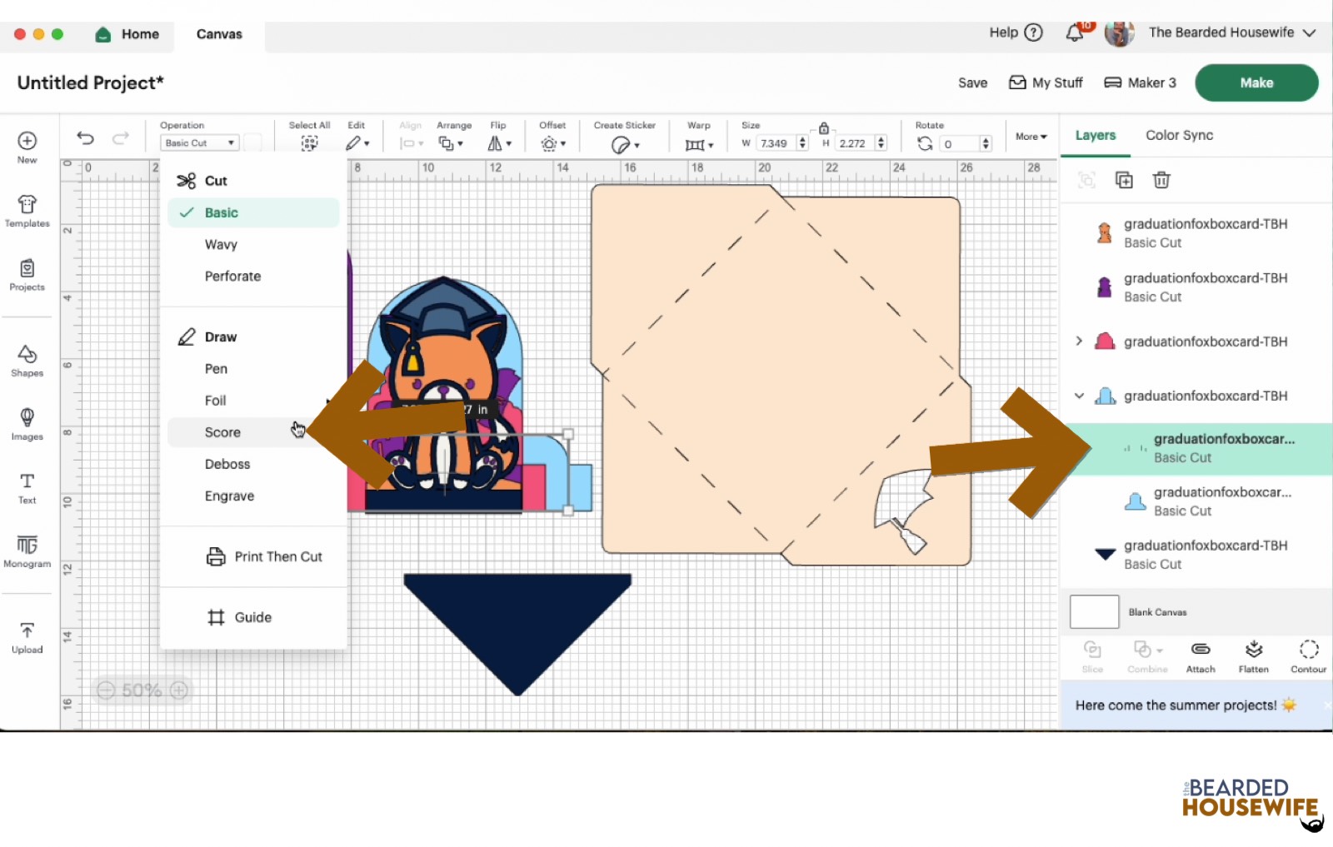This screenshot has height=847, width=1333.
Task: Click the Blank Canvas color swatch
Action: click(x=1094, y=612)
